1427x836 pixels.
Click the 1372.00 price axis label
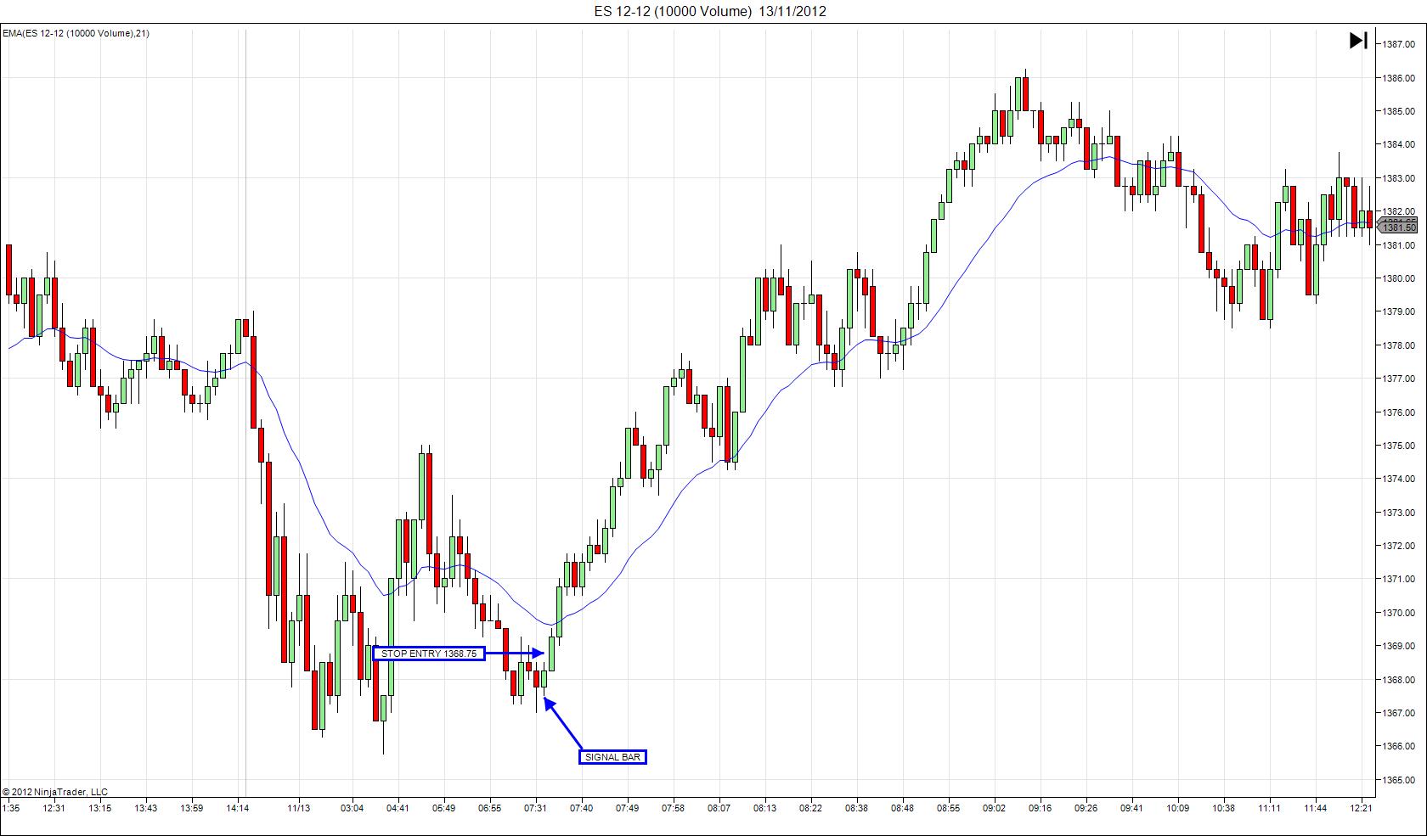click(x=1398, y=546)
